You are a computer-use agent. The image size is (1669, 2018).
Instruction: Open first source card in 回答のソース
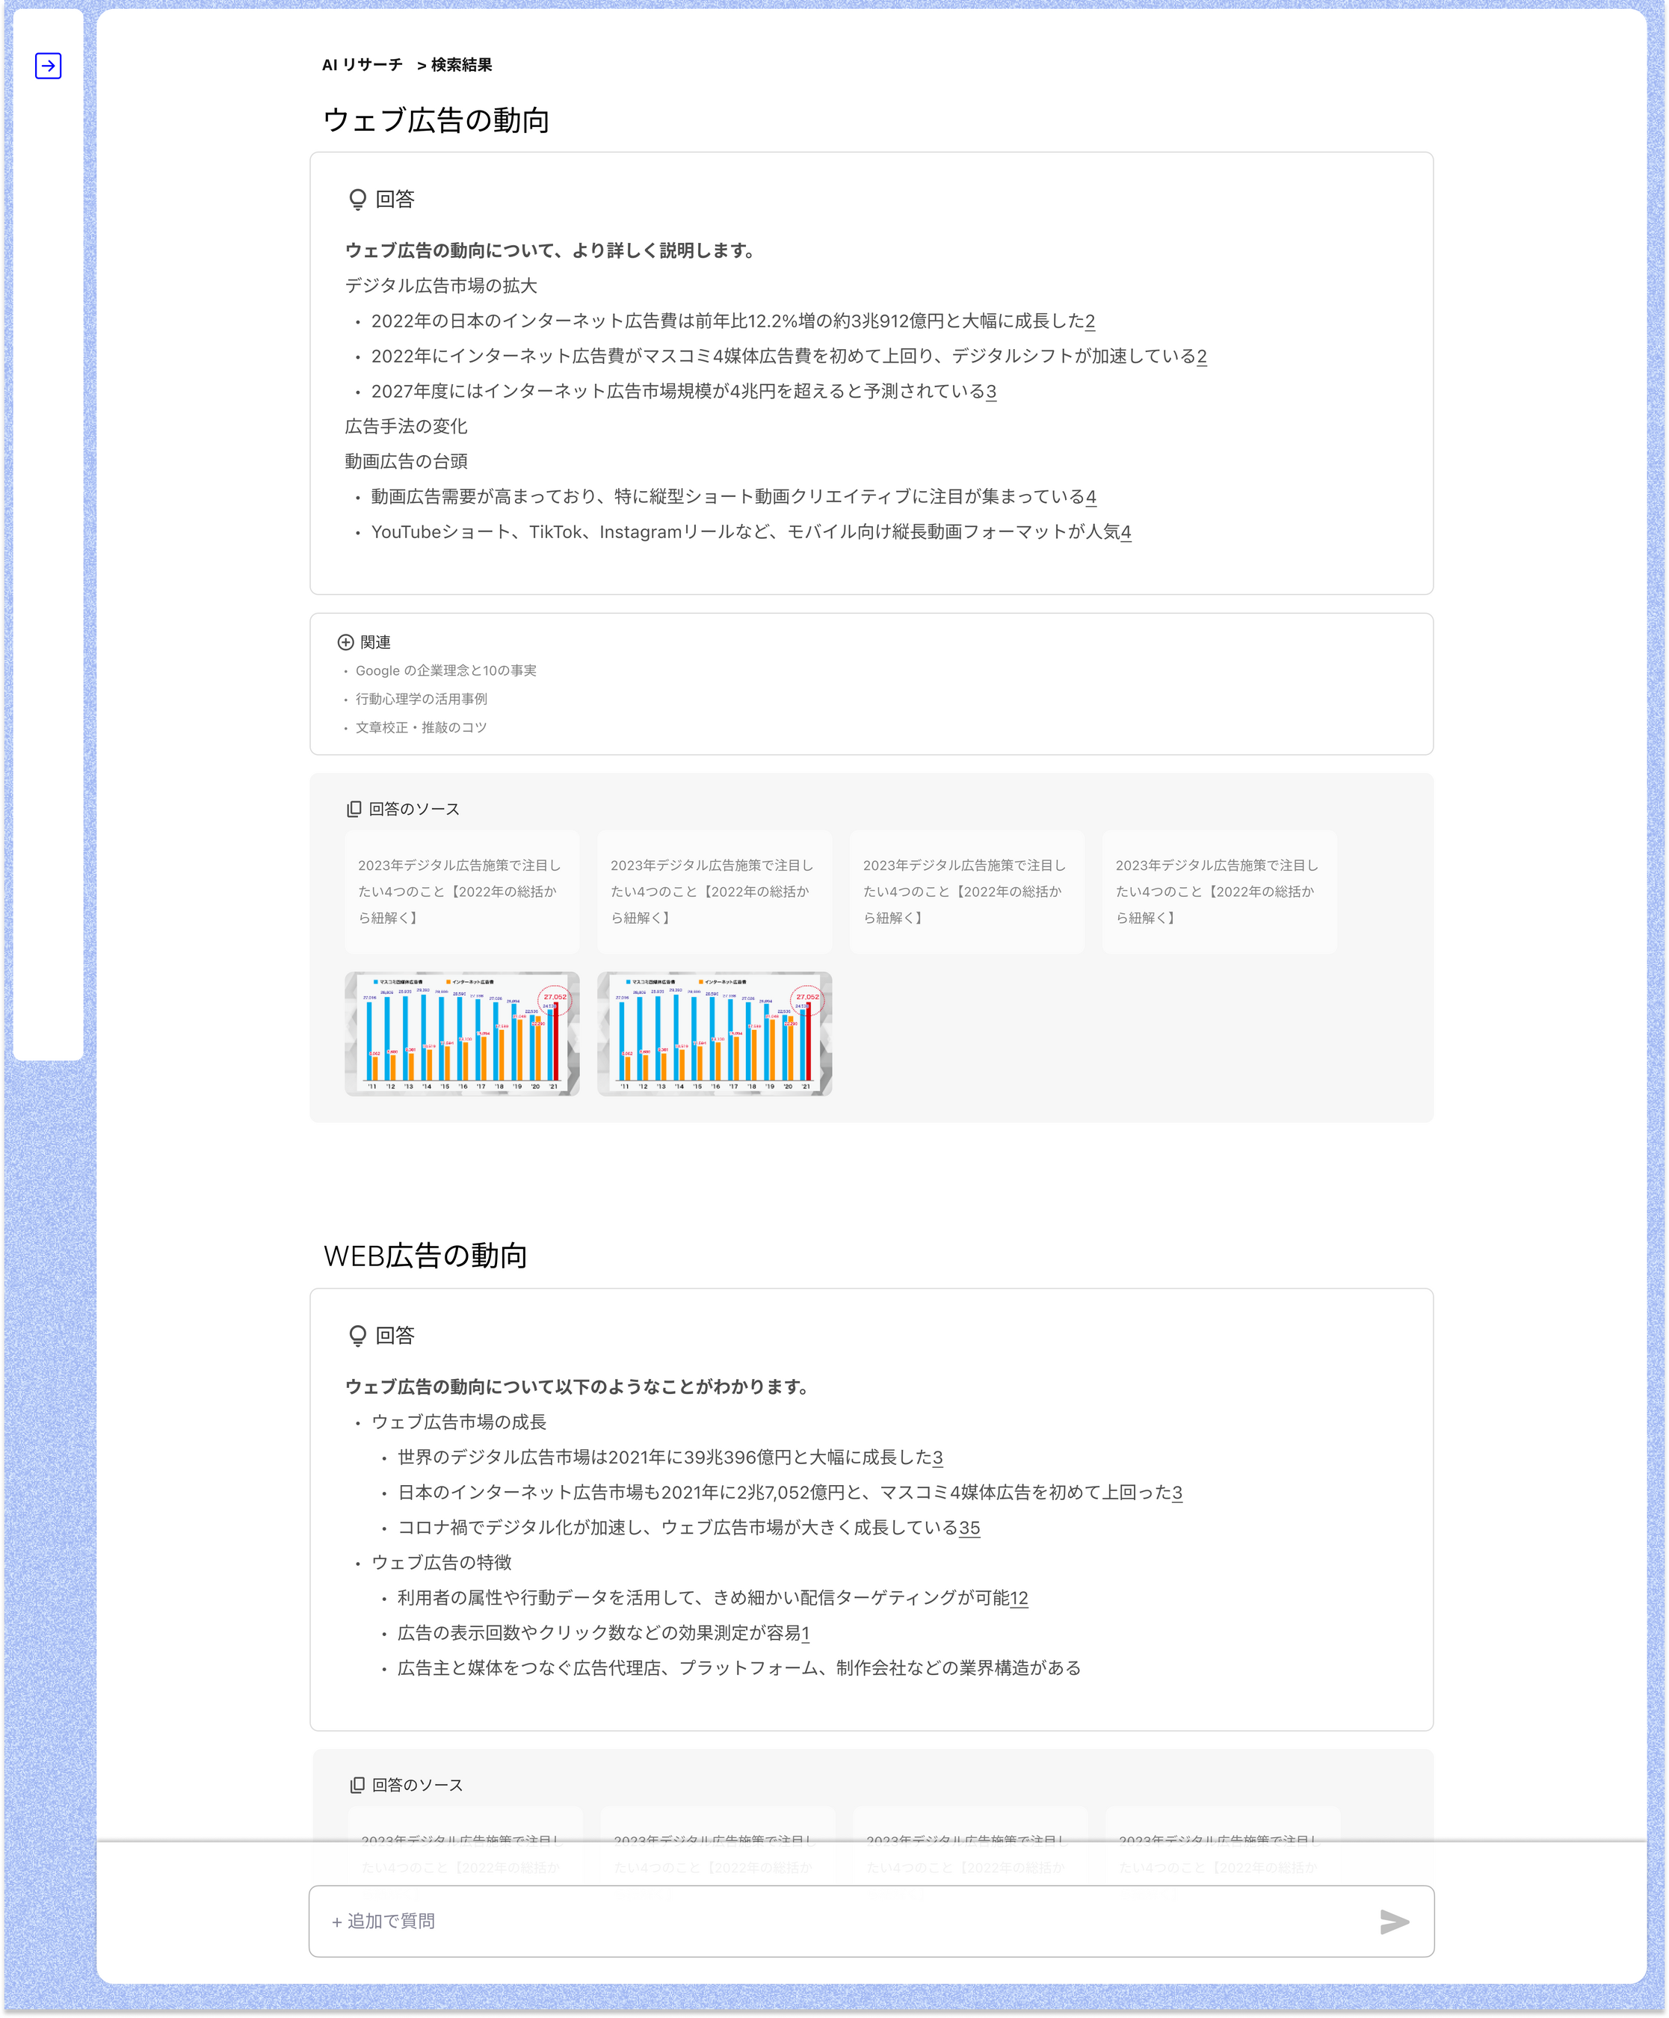(461, 891)
